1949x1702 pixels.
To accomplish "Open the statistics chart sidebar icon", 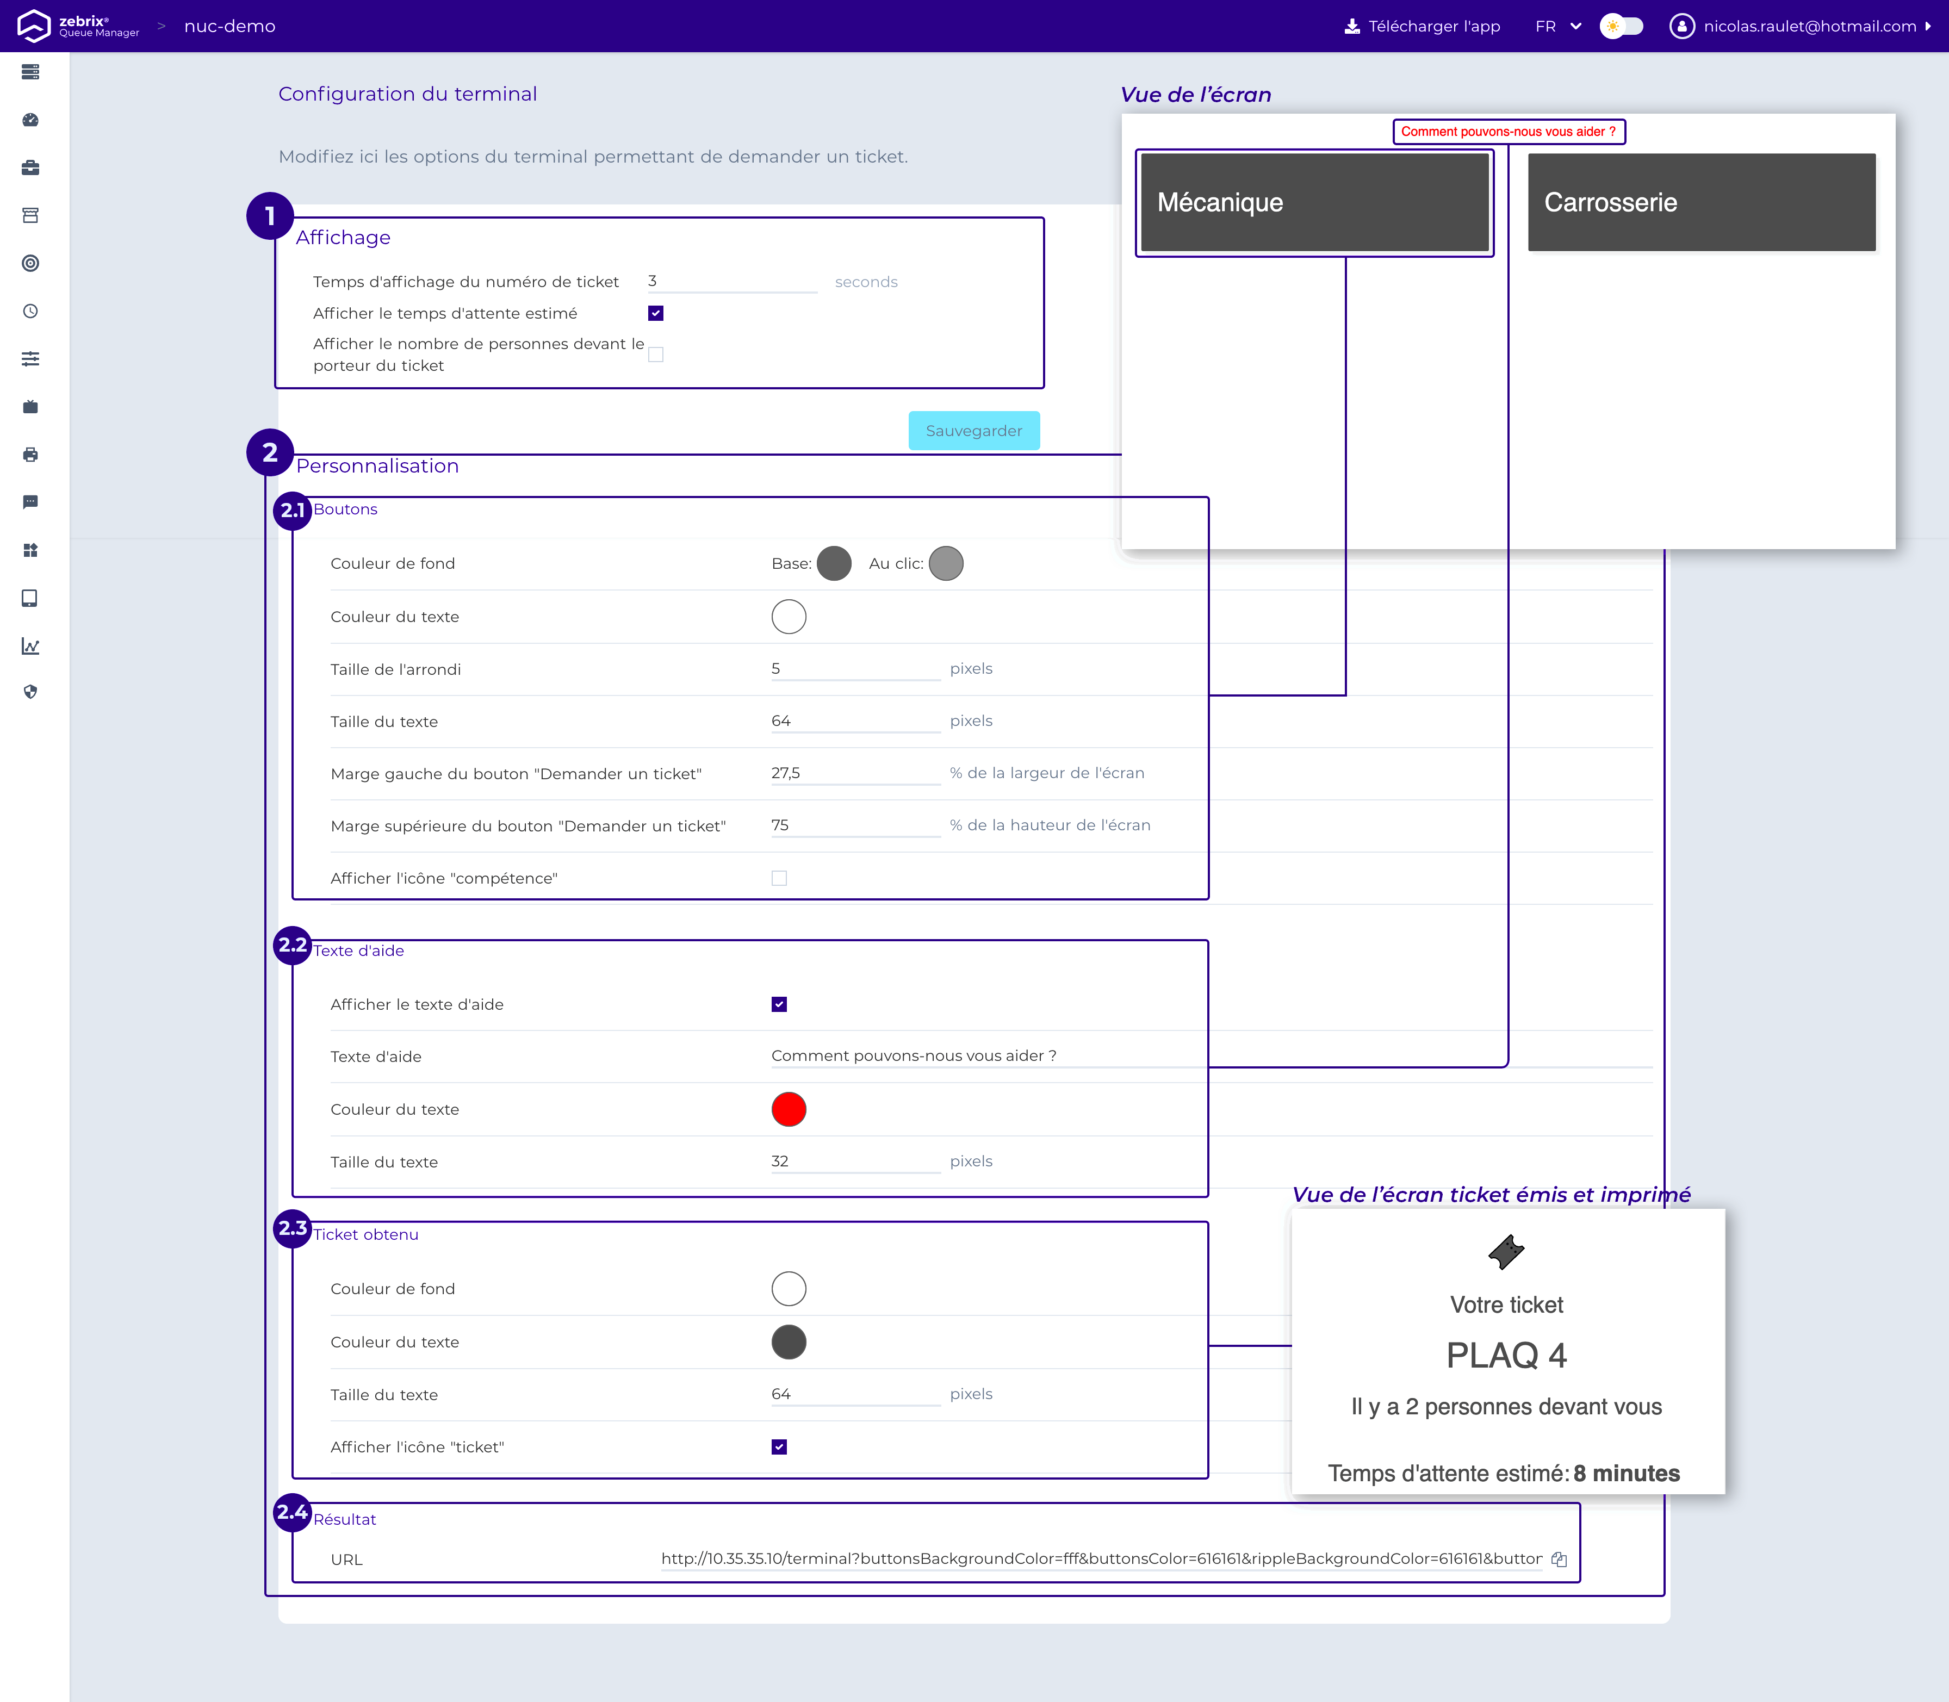I will pos(30,646).
